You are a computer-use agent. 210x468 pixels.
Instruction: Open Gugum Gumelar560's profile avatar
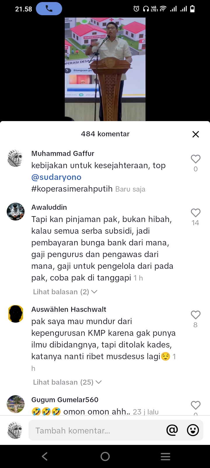(x=15, y=404)
